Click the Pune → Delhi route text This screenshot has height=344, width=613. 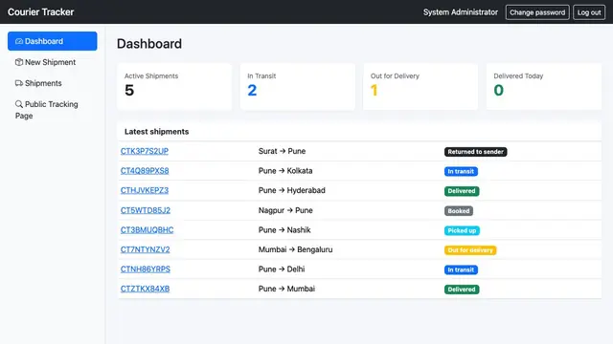pos(282,269)
